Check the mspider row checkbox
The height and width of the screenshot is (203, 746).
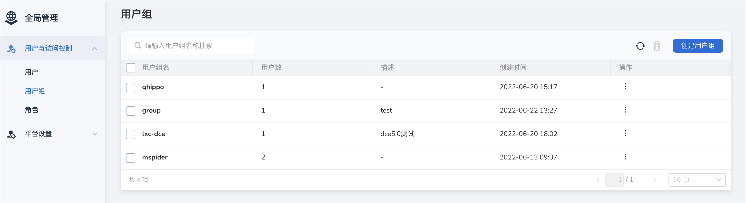(131, 158)
